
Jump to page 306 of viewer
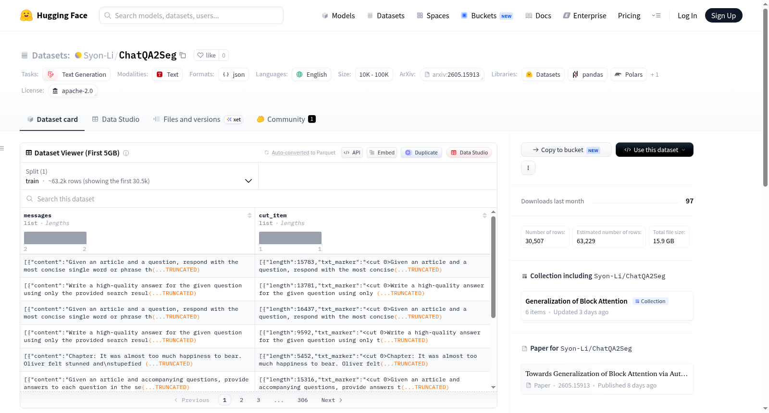[302, 400]
